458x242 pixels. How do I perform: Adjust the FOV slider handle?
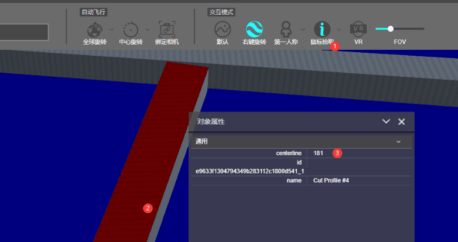pyautogui.click(x=391, y=28)
